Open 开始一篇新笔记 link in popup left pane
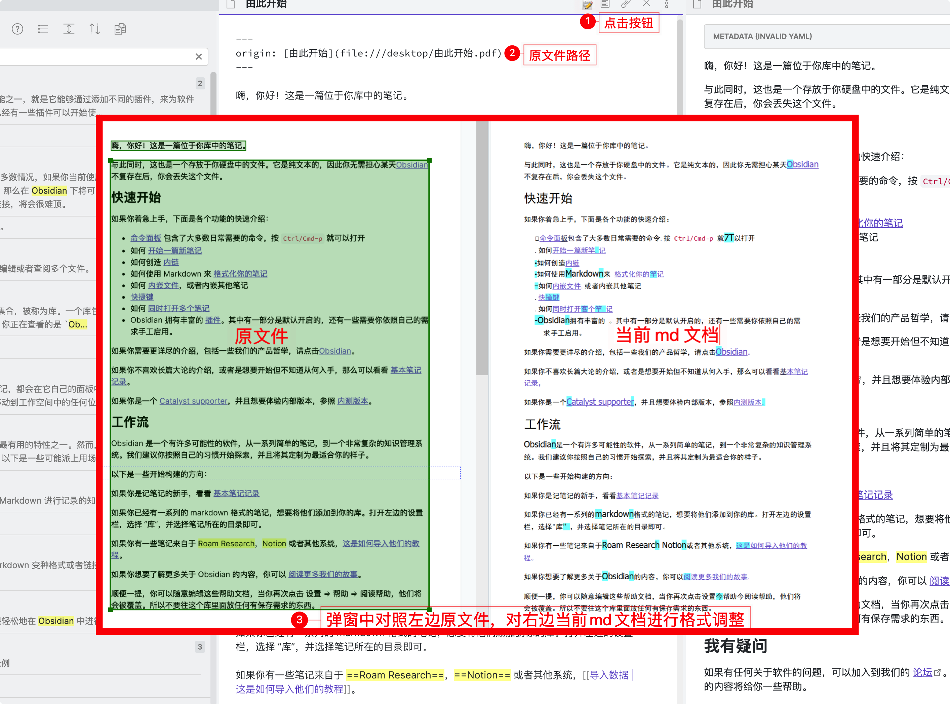This screenshot has width=950, height=704. pos(175,250)
